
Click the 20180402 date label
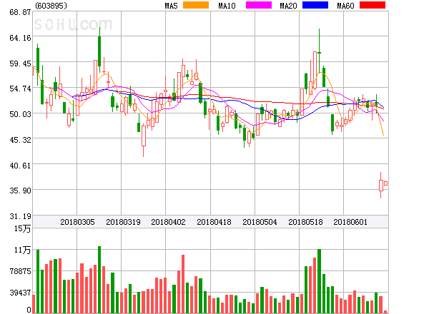pos(168,222)
